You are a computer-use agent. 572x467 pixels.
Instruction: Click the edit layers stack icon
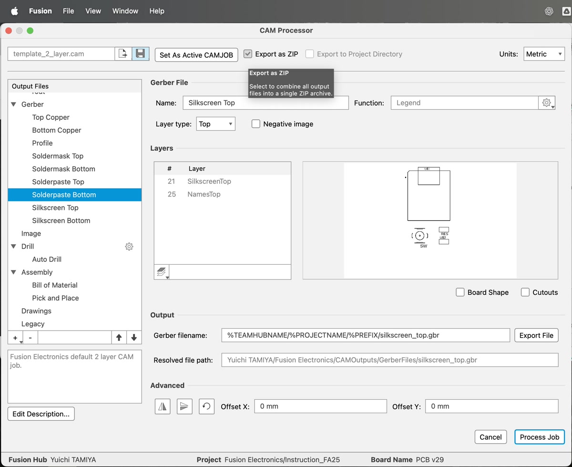coord(162,272)
